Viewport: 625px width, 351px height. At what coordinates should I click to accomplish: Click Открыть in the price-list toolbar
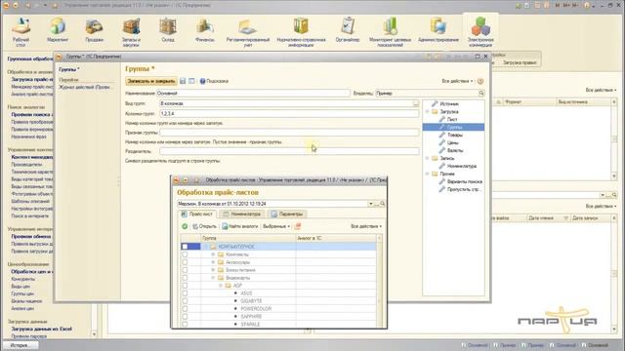click(204, 226)
